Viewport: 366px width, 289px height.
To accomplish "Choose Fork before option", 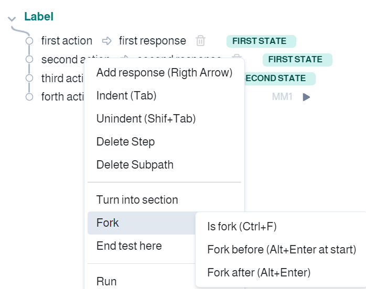I will click(282, 250).
